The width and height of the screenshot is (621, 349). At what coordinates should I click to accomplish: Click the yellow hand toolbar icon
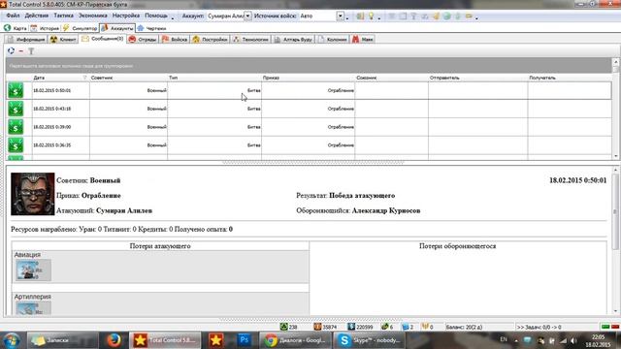pyautogui.click(x=436, y=16)
